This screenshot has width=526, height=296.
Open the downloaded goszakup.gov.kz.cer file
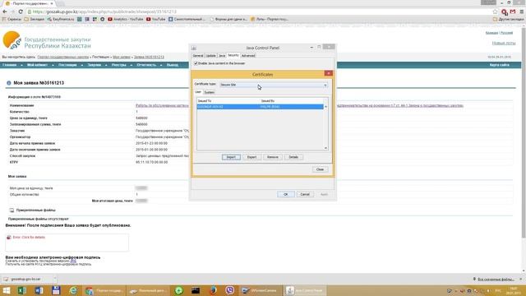click(25, 279)
